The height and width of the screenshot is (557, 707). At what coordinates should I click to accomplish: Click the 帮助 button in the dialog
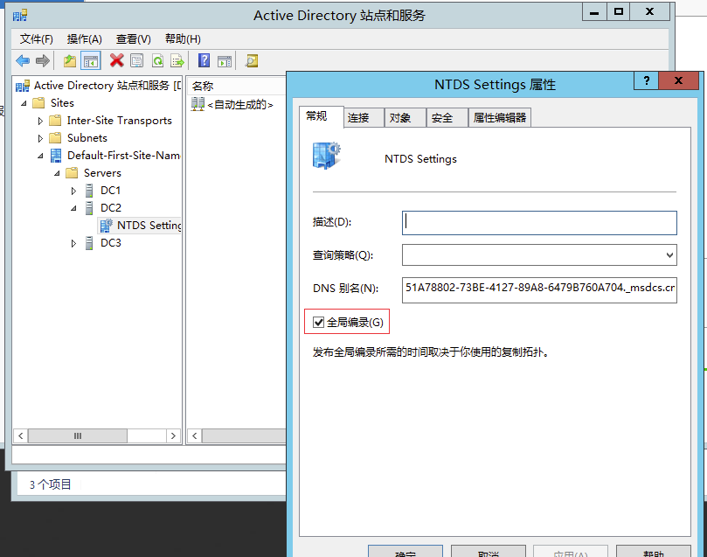pyautogui.click(x=654, y=552)
